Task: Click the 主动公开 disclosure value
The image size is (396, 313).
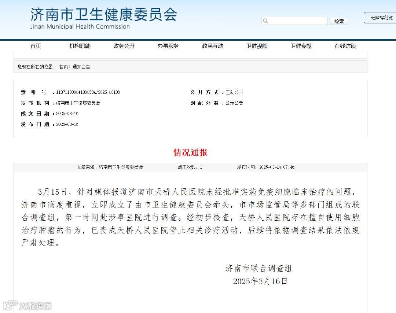Action: (234, 92)
